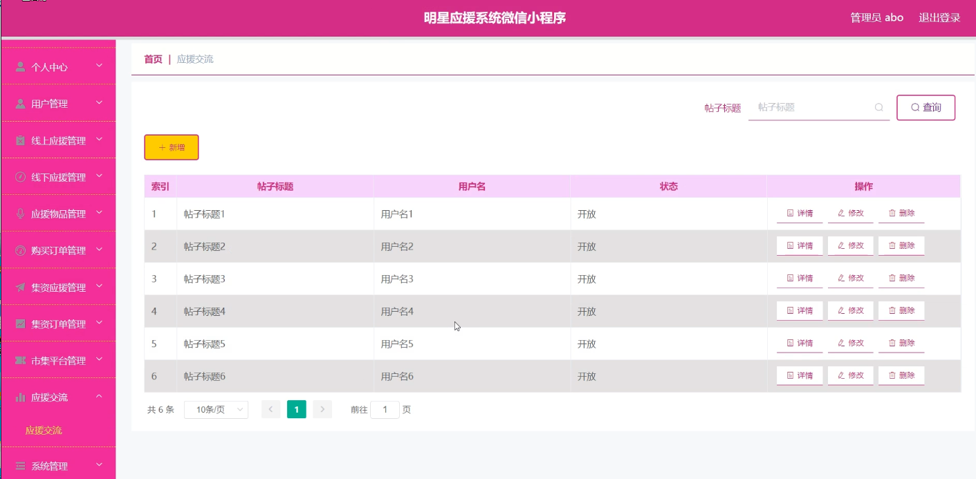This screenshot has width=976, height=479.
Task: Click the 帖子标题5 table cell
Action: point(275,344)
